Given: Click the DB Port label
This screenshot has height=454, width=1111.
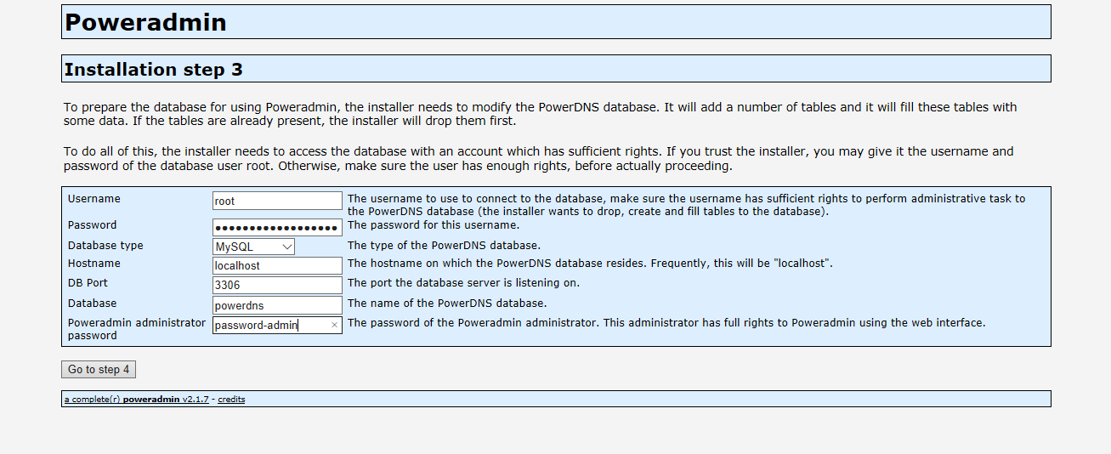Looking at the screenshot, I should (x=88, y=283).
